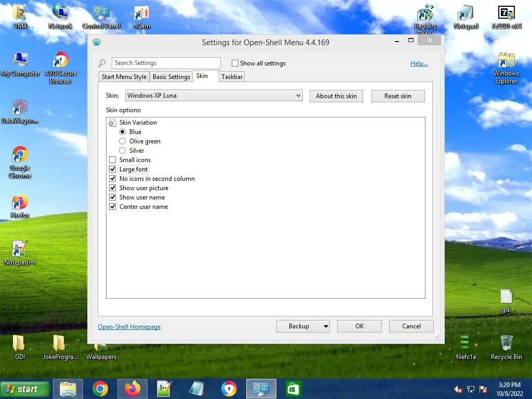
Task: Switch to the Taskbar tab
Action: pos(232,77)
